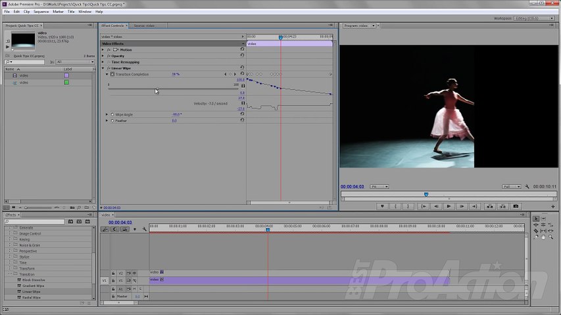Mute the A1 audio track

pyautogui.click(x=134, y=289)
